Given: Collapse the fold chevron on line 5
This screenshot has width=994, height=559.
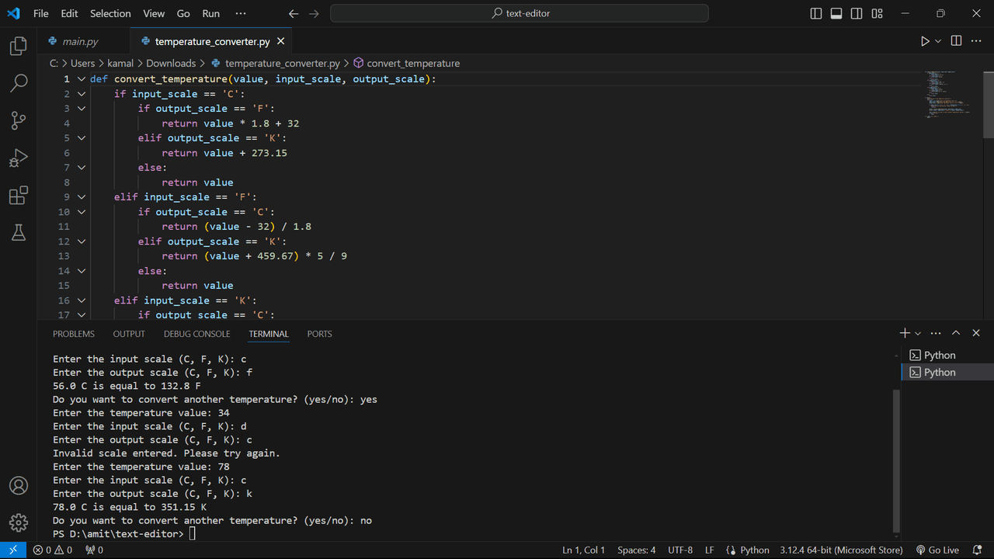Looking at the screenshot, I should [x=81, y=138].
